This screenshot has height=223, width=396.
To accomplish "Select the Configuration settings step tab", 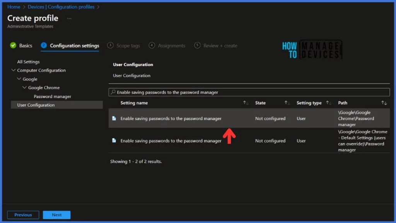I will coord(70,46).
